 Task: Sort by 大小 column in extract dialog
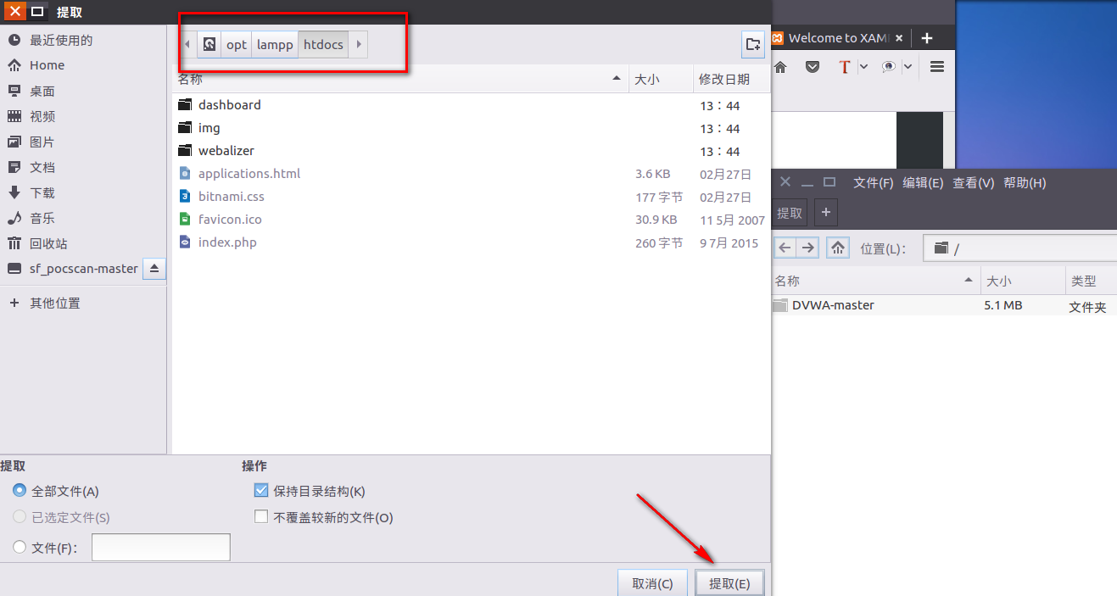click(x=662, y=79)
